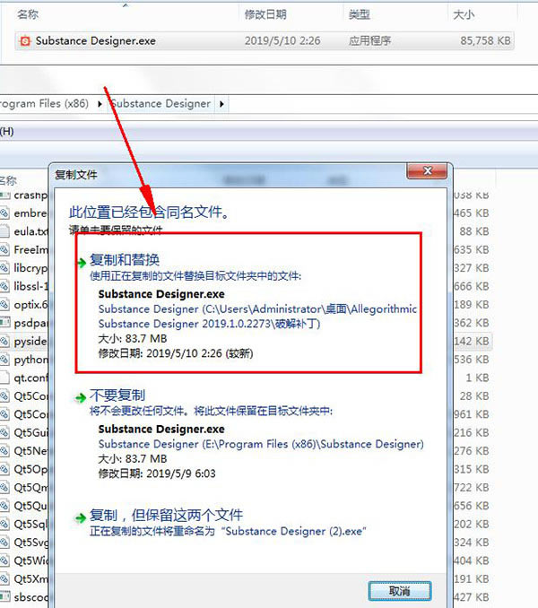Click green arrow beside 复制,但保留这两个文件
Screen dimensions: 538x608
[80, 518]
